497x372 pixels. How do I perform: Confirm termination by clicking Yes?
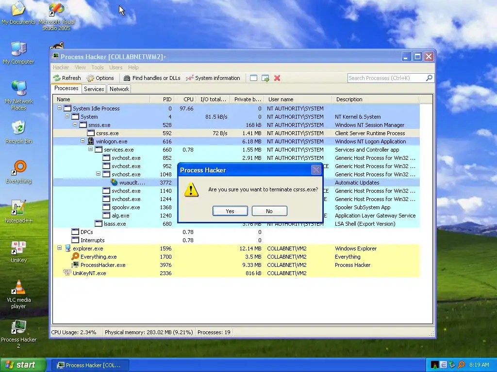click(230, 211)
